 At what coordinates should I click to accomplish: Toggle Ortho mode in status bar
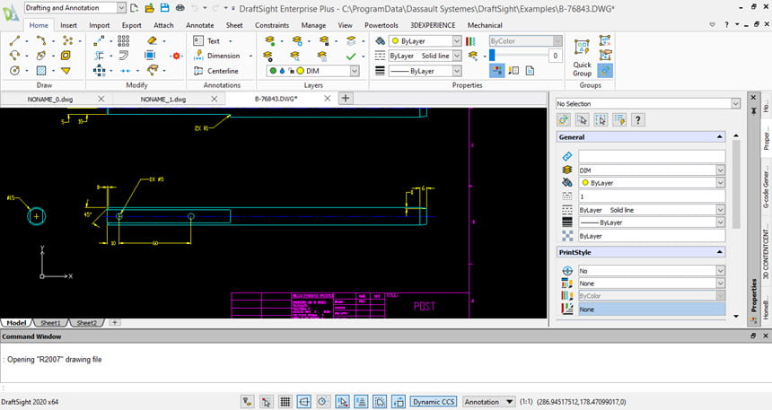coord(303,402)
